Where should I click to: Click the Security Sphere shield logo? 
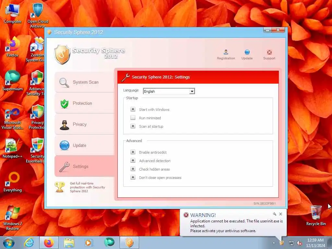(x=62, y=54)
